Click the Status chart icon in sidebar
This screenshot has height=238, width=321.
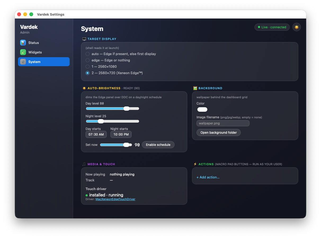tap(23, 43)
